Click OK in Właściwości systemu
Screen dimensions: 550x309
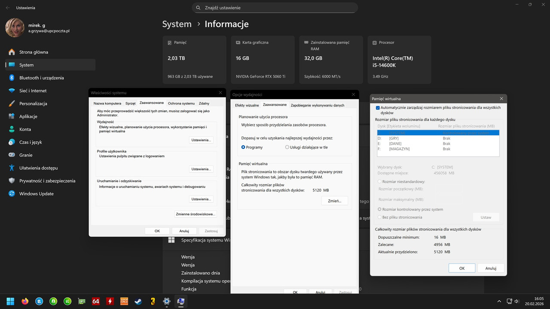pyautogui.click(x=157, y=231)
